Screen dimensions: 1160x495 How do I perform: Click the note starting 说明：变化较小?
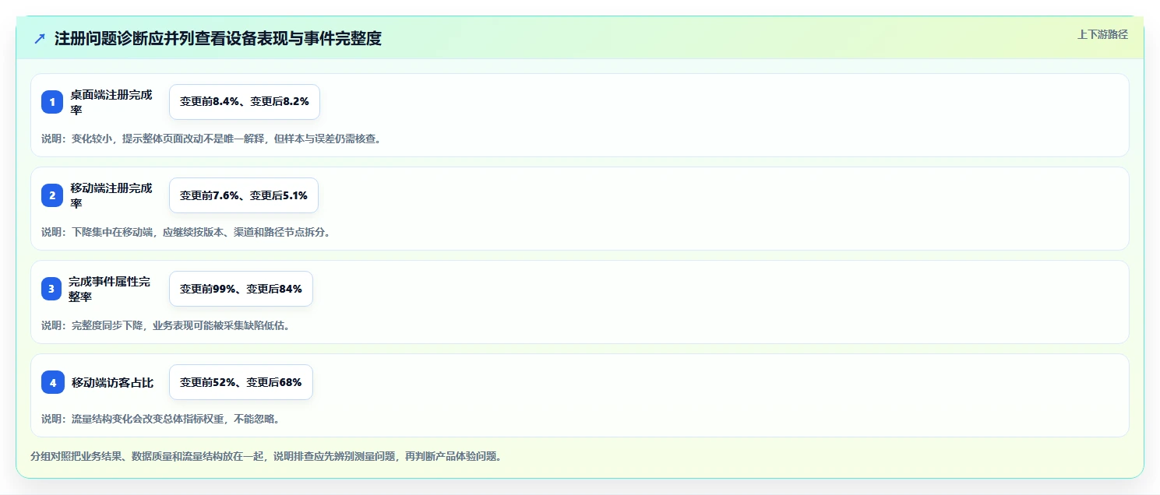click(x=211, y=139)
